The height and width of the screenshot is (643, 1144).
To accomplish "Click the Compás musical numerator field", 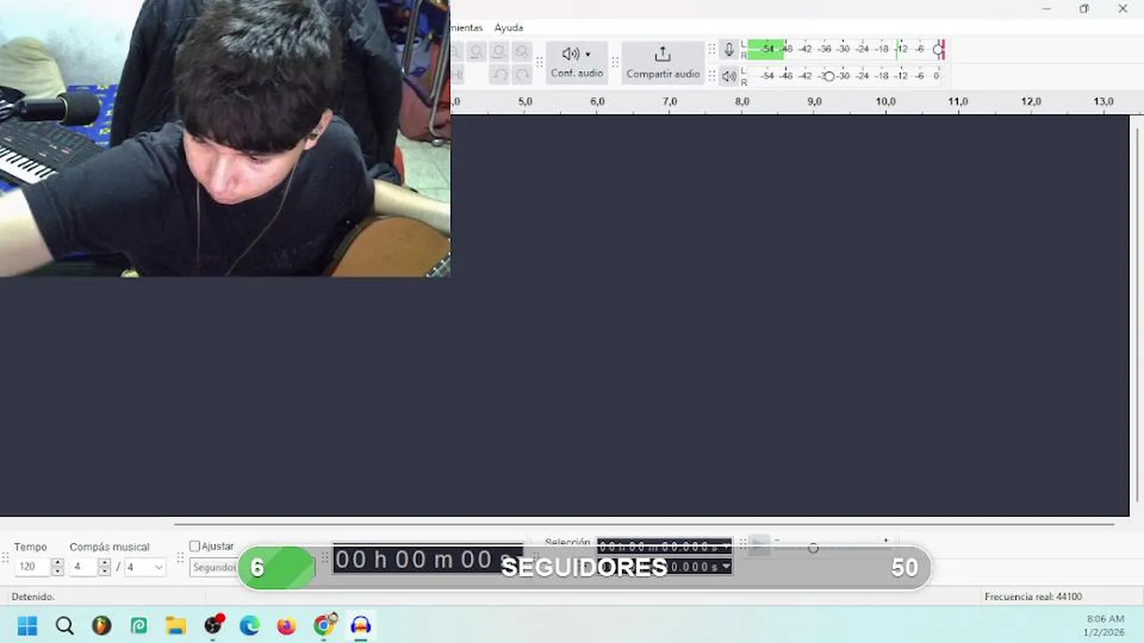I will (x=83, y=567).
